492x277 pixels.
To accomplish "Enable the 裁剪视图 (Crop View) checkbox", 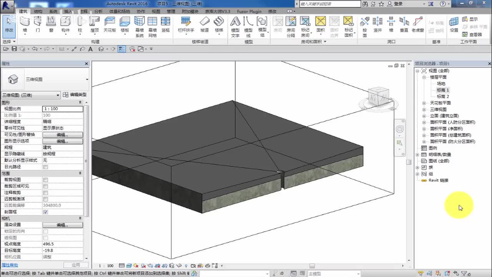I will (x=46, y=180).
